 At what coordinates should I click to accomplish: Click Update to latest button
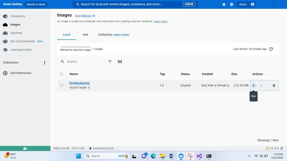coord(36,4)
